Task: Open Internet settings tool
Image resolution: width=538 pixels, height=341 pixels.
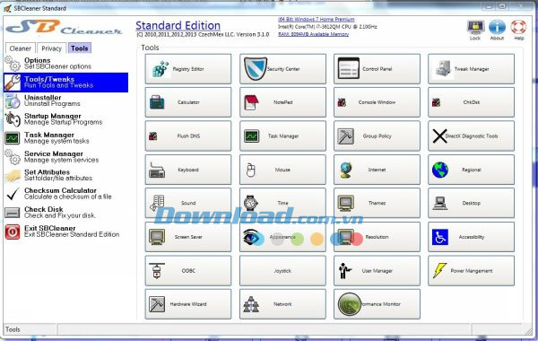Action: pos(377,170)
